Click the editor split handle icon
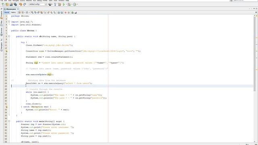Screen dimensions: 258x145 coord(256,12)
